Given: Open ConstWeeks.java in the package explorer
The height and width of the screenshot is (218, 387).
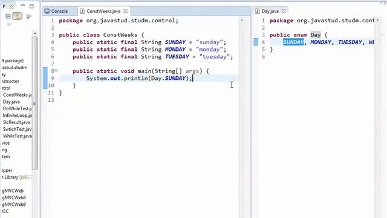Looking at the screenshot, I should (17, 95).
